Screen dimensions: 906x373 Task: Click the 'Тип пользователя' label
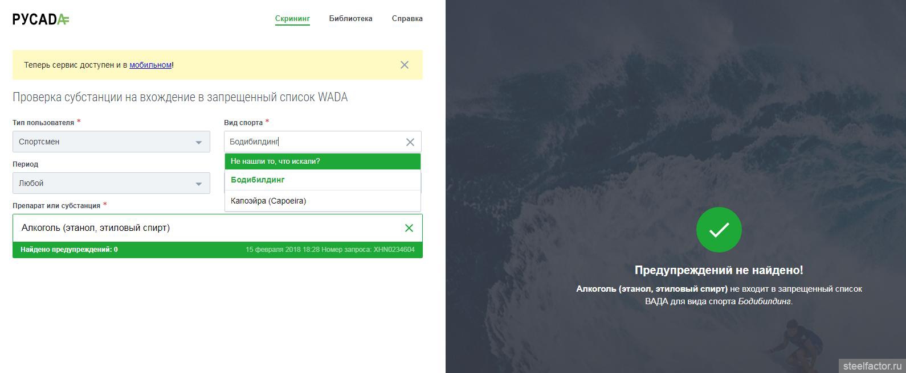43,123
